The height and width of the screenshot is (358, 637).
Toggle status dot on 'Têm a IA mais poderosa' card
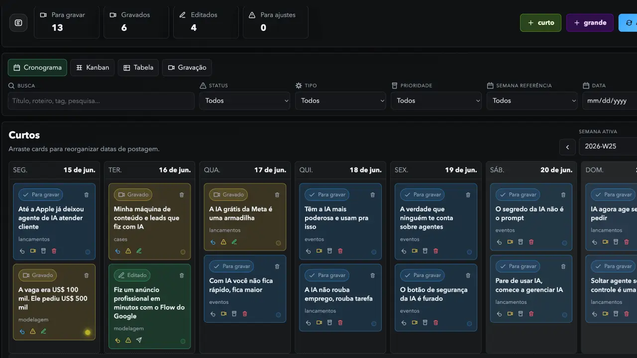pyautogui.click(x=374, y=252)
